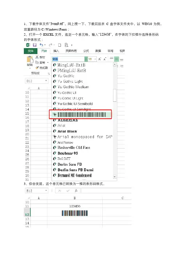
Task: Click the font list scroll-up arrow
Action: (114, 64)
